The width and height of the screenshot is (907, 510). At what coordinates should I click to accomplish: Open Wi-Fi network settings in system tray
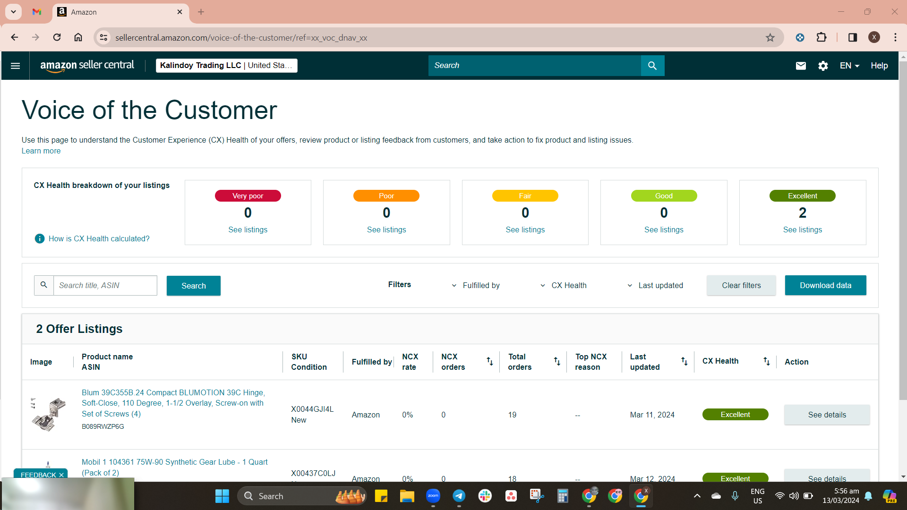coord(779,496)
